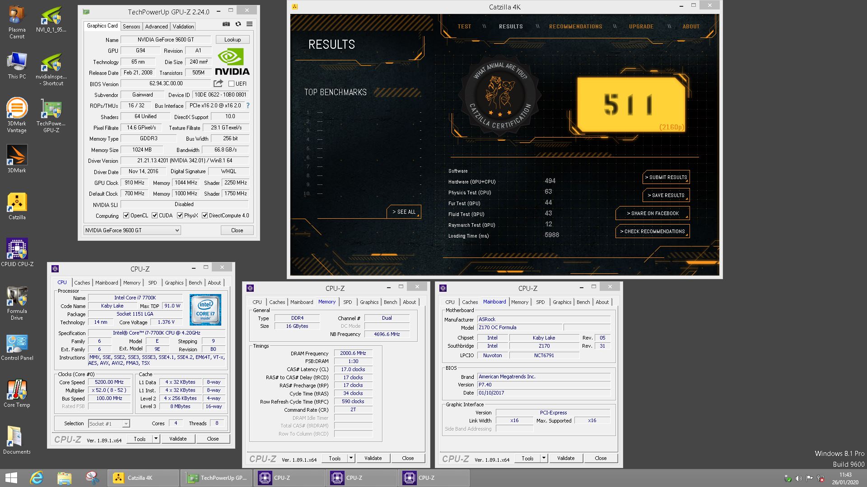Open the Windows Start button
The width and height of the screenshot is (867, 487).
[11, 478]
